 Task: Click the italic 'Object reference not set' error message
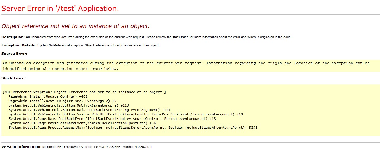coord(76,26)
